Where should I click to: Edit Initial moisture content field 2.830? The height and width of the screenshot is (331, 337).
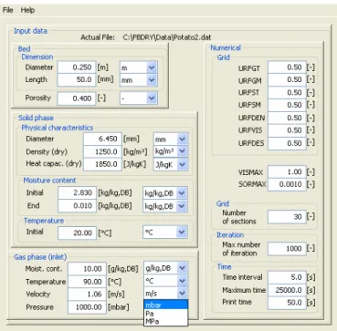click(x=78, y=193)
